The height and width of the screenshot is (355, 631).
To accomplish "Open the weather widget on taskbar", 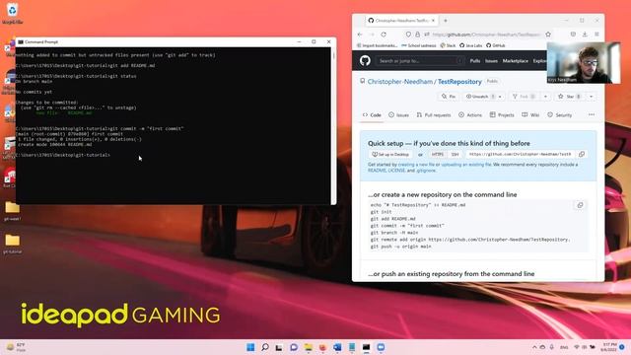I will [x=16, y=347].
